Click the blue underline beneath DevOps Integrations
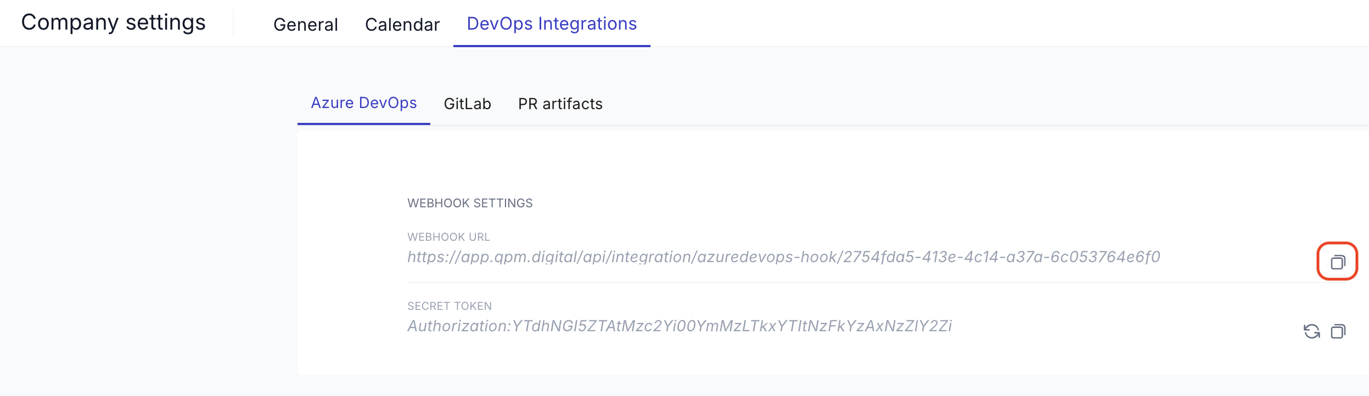The image size is (1369, 396). tap(551, 46)
